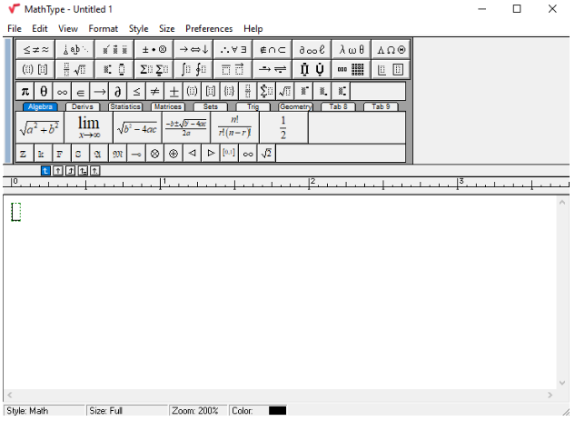575x421 pixels.
Task: Open underbar and overbar templates palette
Action: click(233, 69)
